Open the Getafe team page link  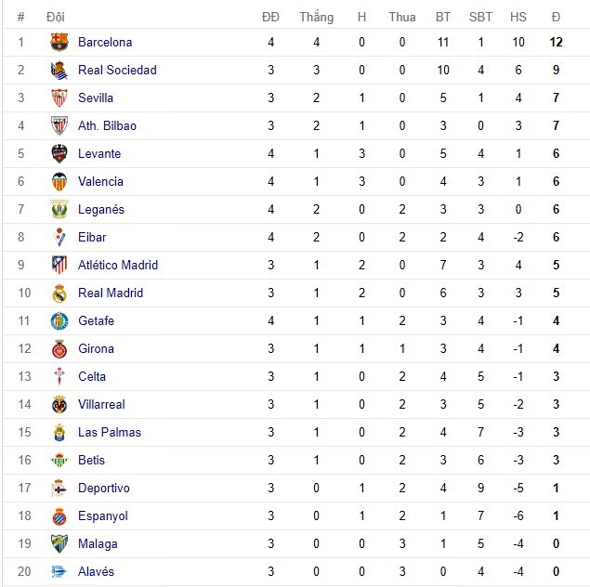[x=97, y=320]
